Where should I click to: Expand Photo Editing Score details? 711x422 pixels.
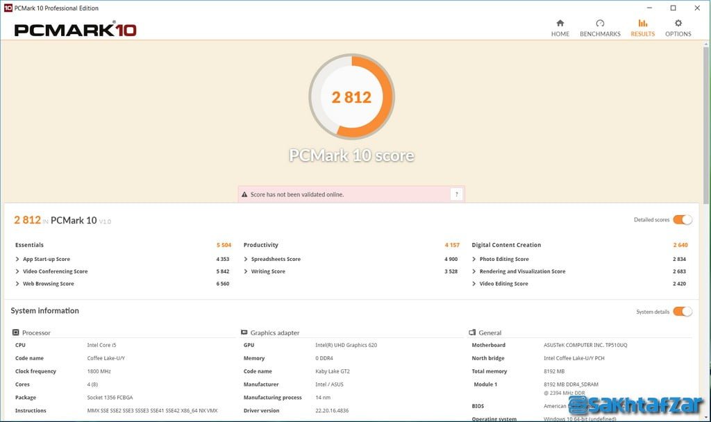point(474,259)
